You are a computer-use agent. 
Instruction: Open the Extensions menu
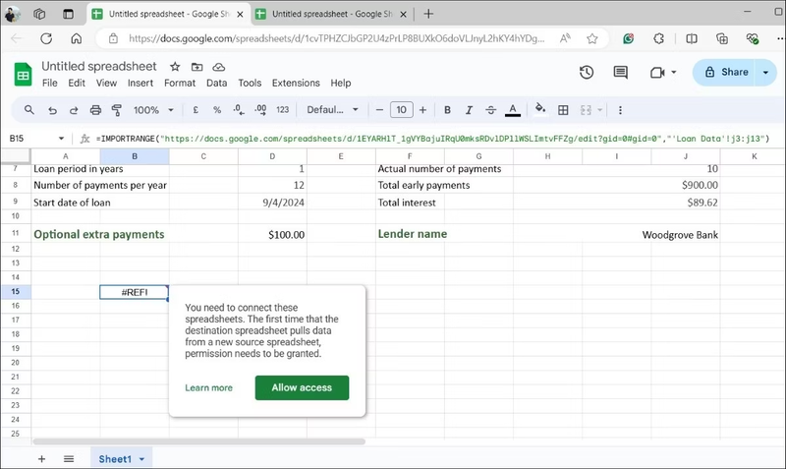point(296,84)
